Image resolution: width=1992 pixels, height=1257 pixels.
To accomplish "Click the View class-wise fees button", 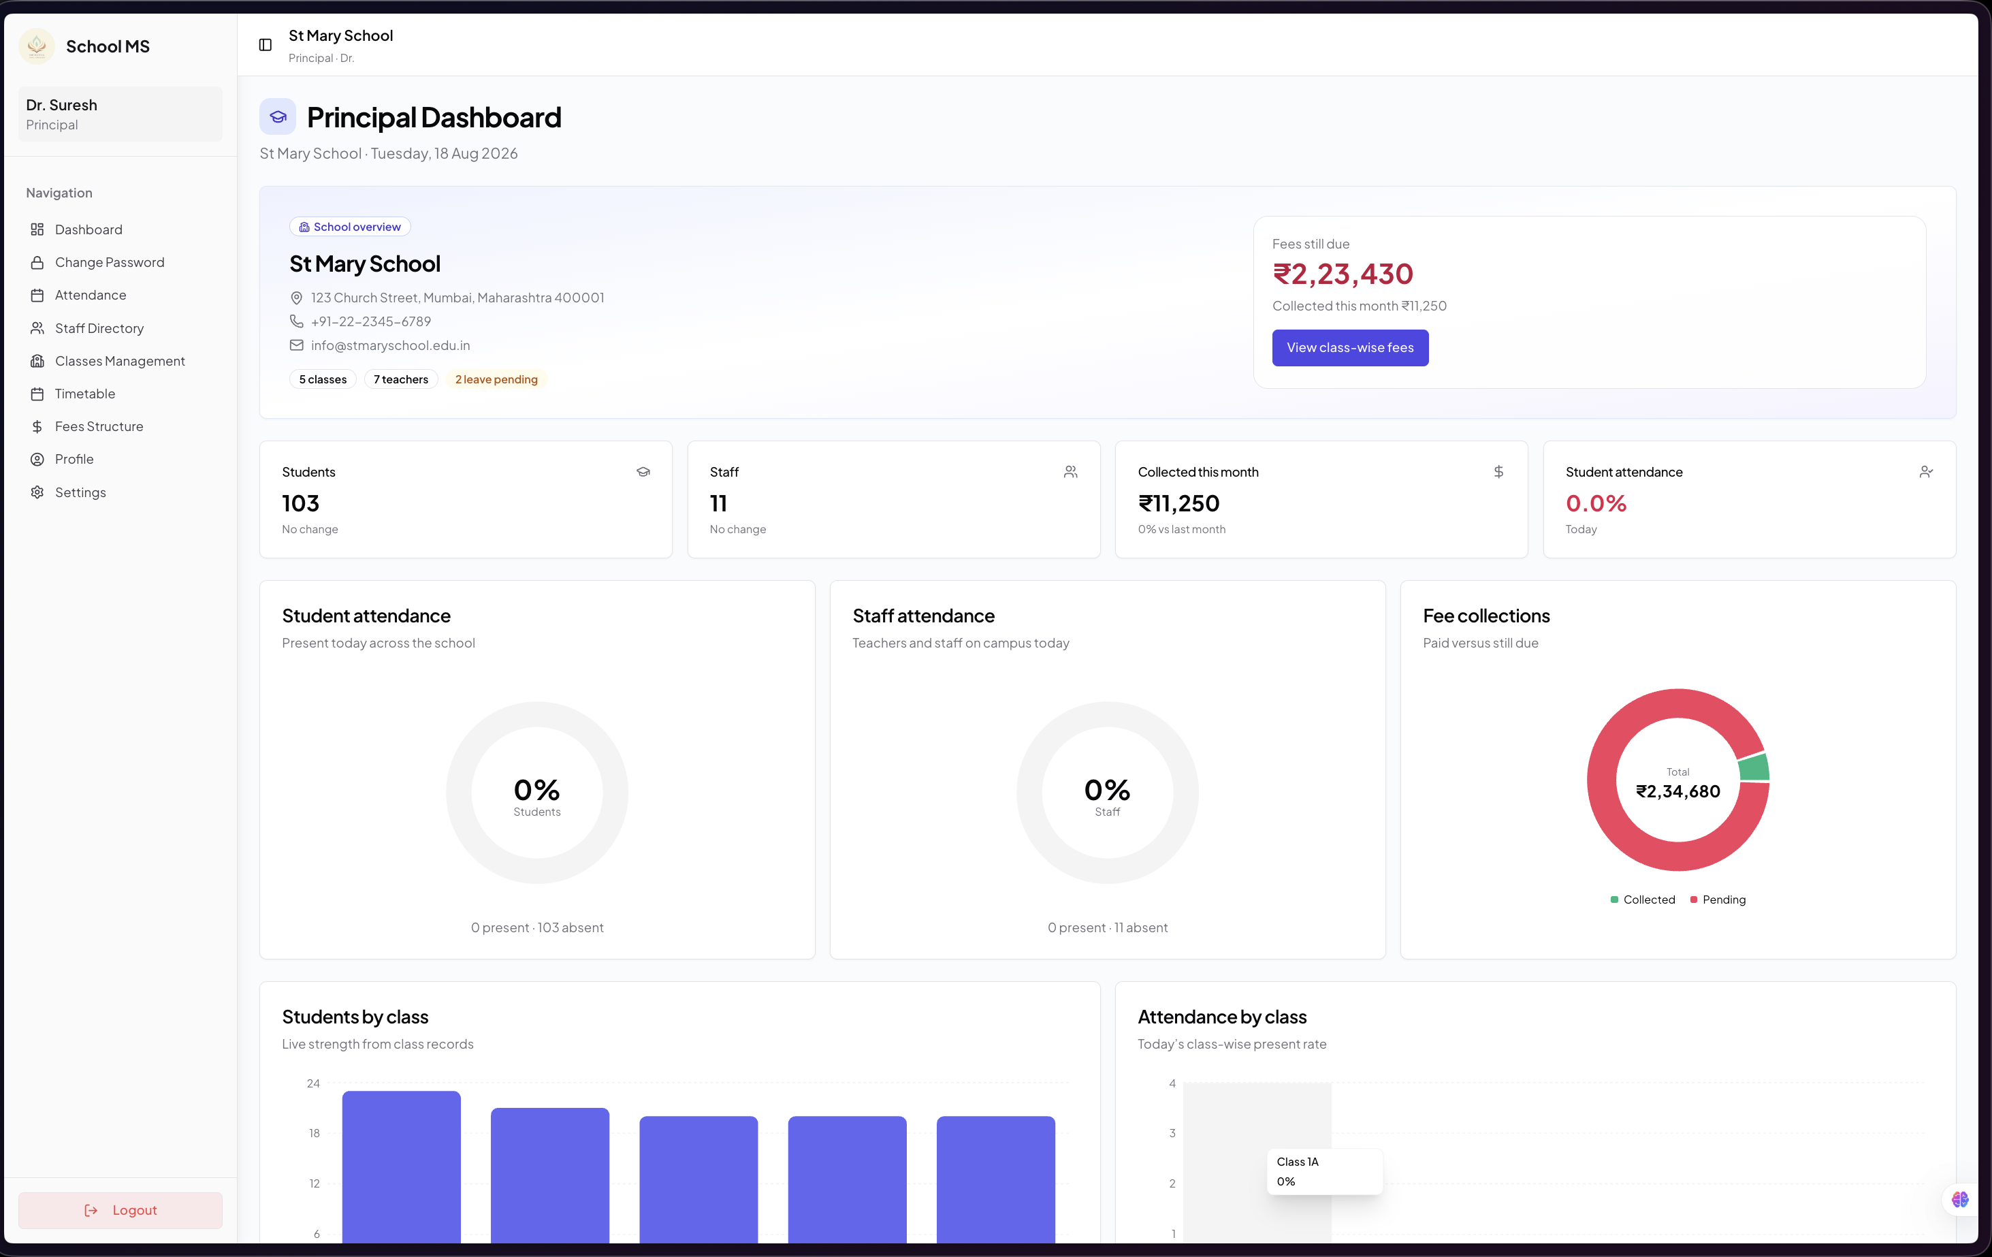I will click(x=1350, y=347).
